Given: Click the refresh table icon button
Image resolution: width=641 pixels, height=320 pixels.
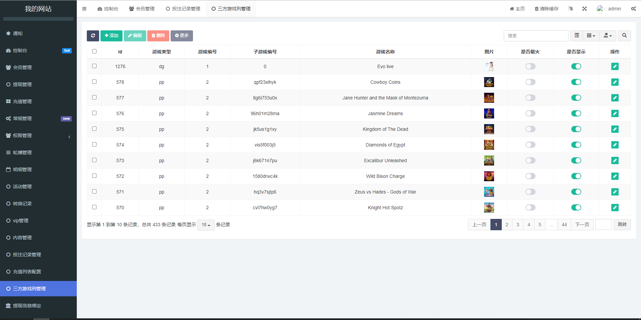Looking at the screenshot, I should click(93, 36).
